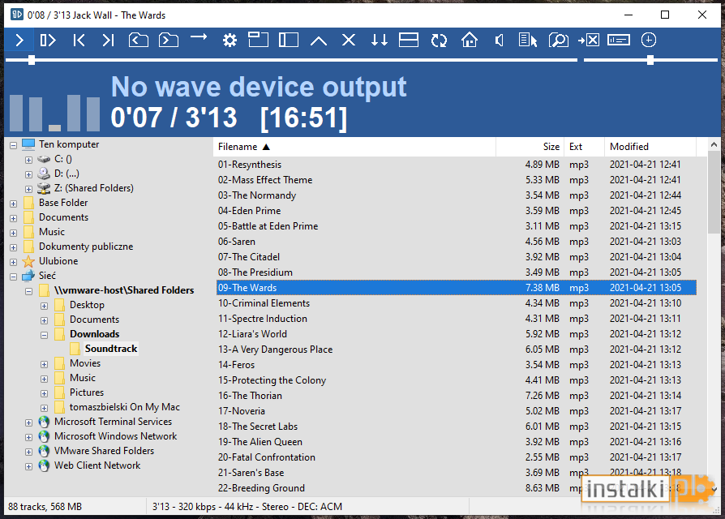Collapse the Downloads folder node
The width and height of the screenshot is (725, 519).
tap(44, 335)
